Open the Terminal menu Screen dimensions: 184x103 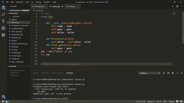(47, 2)
